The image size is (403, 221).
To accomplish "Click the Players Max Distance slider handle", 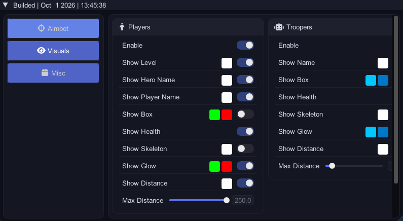I will click(x=227, y=200).
